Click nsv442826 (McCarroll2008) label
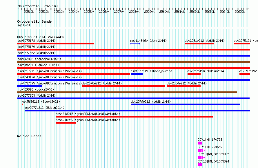258x168 pixels. [39, 59]
